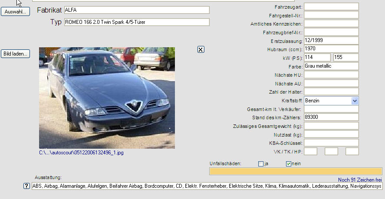Remove the car image with the X icon

pos(201,49)
